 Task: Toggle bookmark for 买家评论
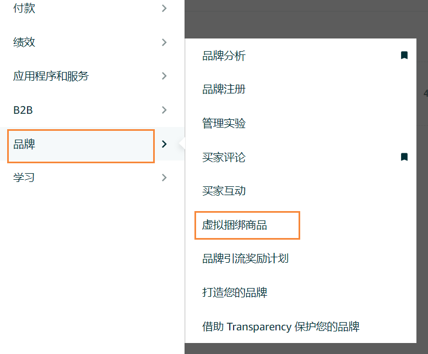point(404,157)
